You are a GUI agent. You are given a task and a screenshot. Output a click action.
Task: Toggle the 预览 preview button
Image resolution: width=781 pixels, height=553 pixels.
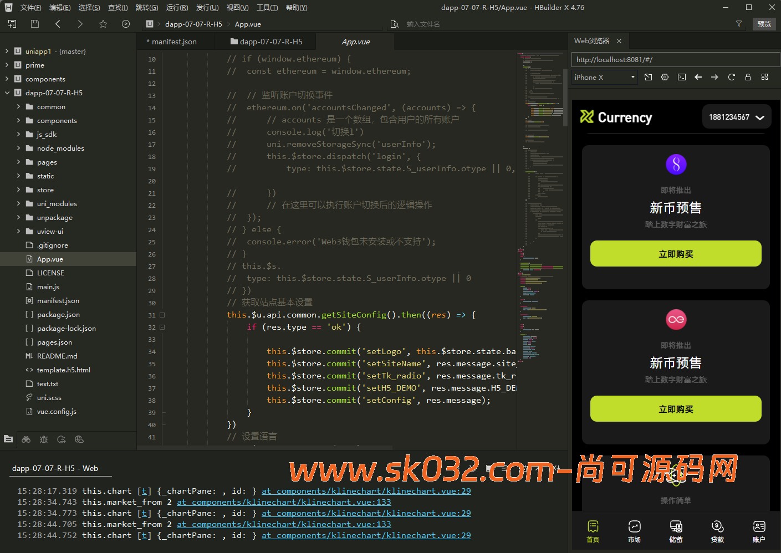pyautogui.click(x=764, y=24)
